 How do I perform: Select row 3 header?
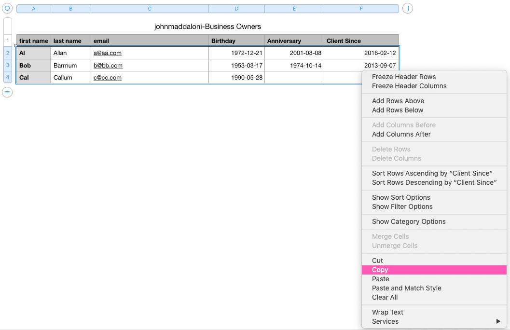pyautogui.click(x=8, y=65)
